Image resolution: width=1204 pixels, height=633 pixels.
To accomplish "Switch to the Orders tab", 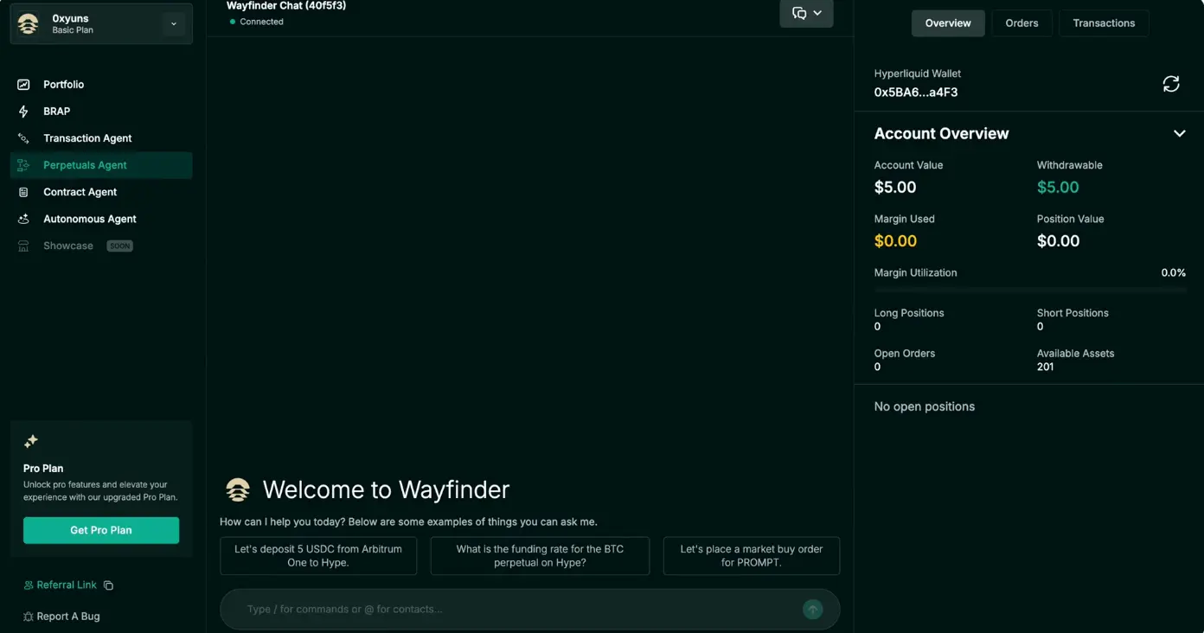I will coord(1021,22).
